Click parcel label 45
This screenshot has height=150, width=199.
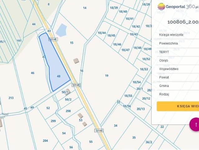[26, 108]
